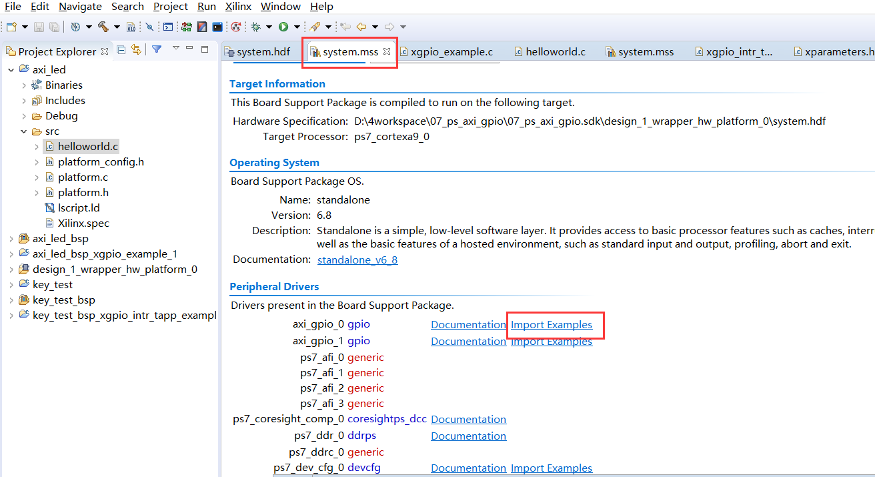Viewport: 875px width, 477px height.
Task: Open the Debug dropdown arrow
Action: [269, 27]
